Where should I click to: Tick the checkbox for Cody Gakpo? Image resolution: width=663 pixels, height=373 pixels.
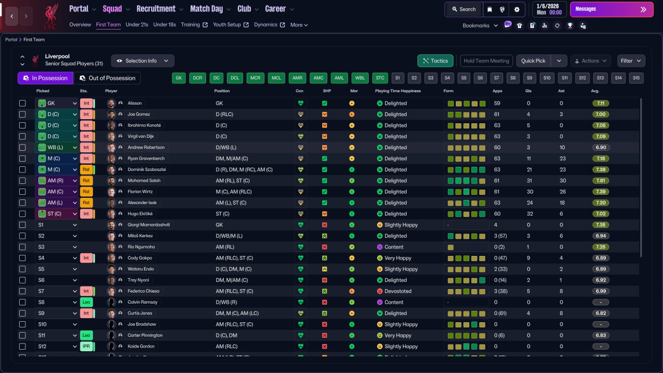coord(22,258)
